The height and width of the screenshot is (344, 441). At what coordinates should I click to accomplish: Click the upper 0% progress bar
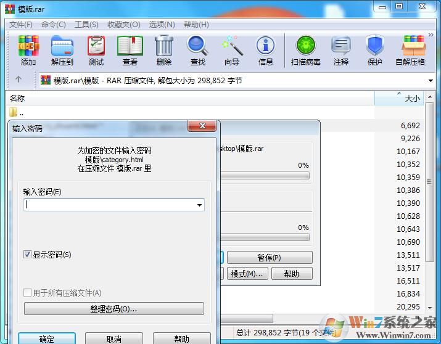click(265, 176)
